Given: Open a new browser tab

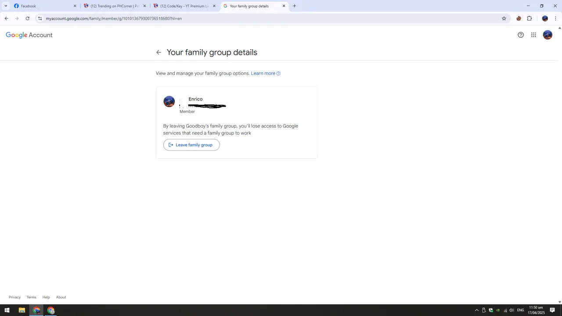Looking at the screenshot, I should [x=294, y=6].
